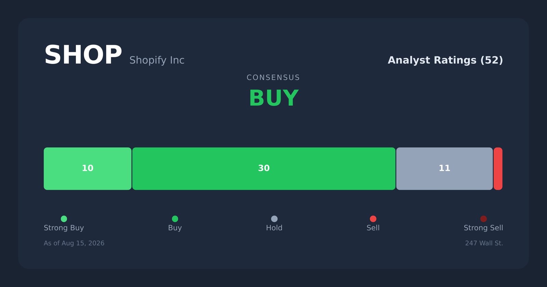Click the Strong Buy legend dot
547x287 pixels.
pos(64,219)
